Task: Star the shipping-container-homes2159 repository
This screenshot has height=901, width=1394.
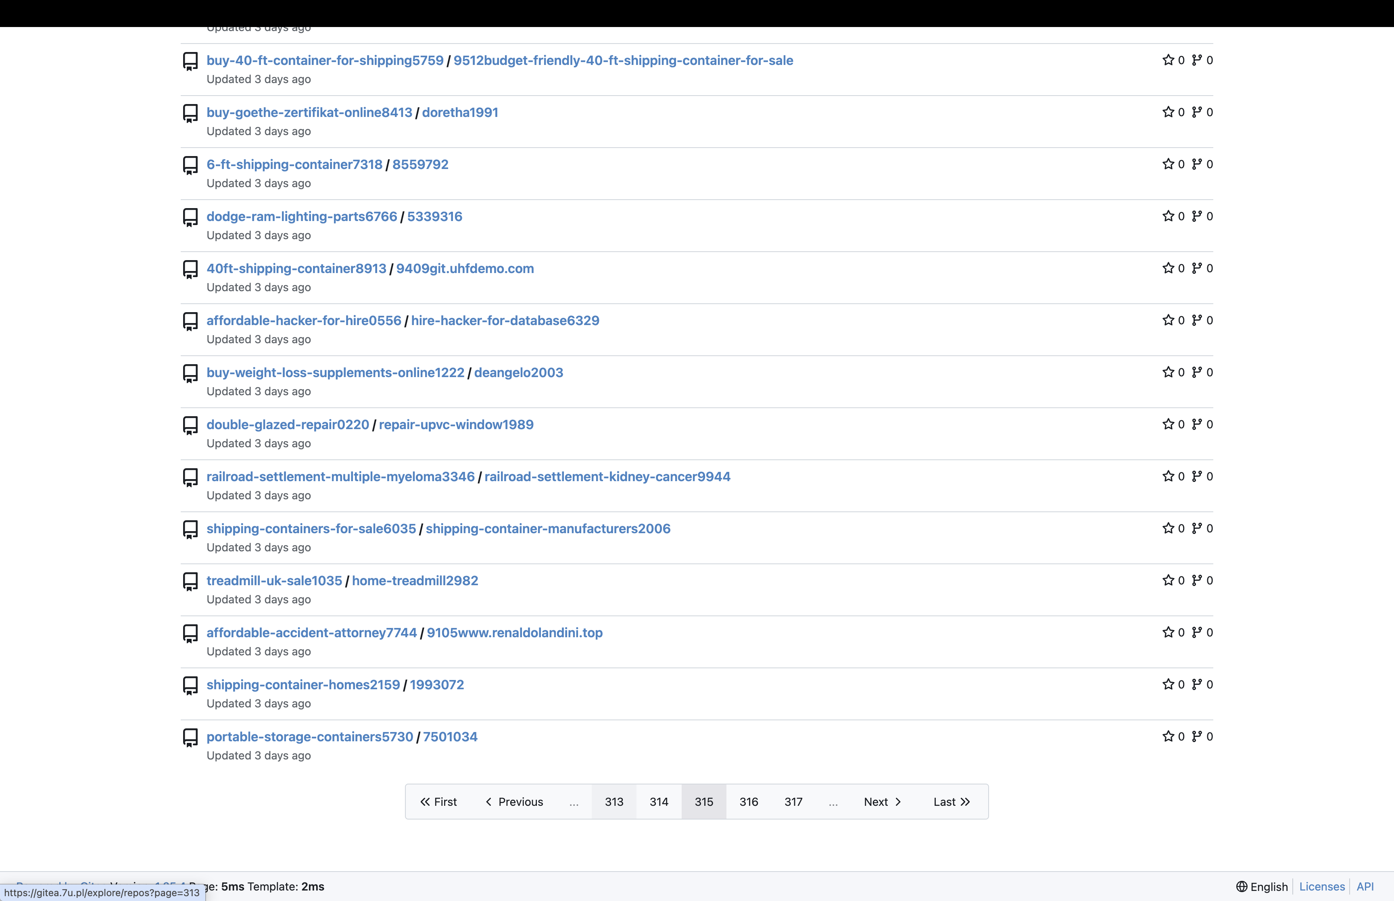Action: [1169, 684]
